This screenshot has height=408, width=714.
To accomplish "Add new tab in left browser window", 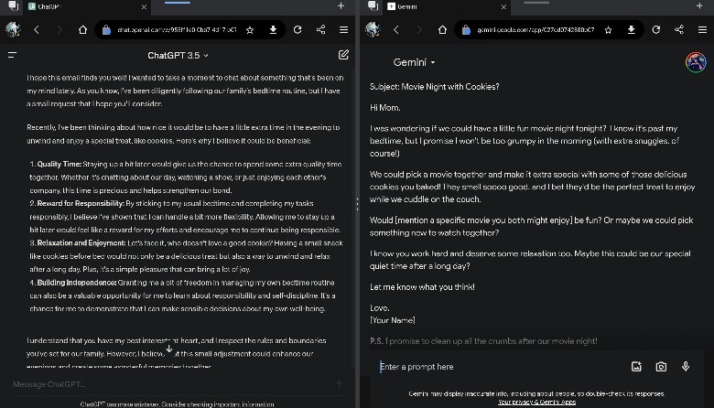I will click(341, 5).
